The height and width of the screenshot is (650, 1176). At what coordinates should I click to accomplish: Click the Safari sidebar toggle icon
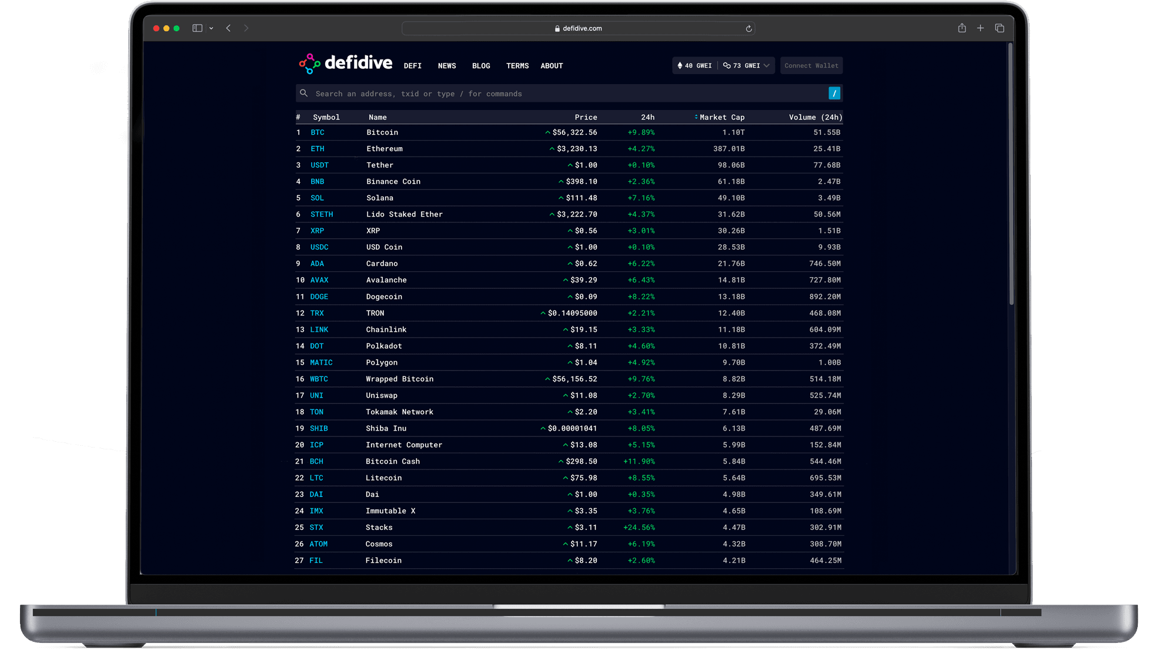198,28
